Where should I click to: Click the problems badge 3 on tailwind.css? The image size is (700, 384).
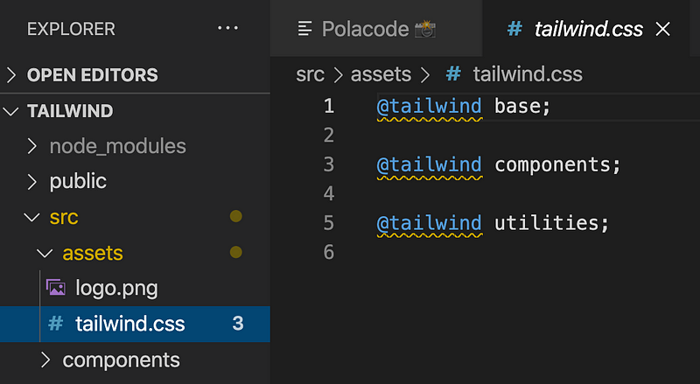[237, 324]
